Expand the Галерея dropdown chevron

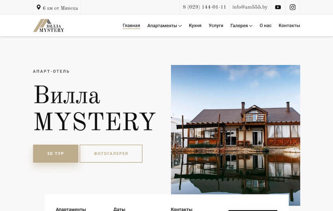pos(251,26)
